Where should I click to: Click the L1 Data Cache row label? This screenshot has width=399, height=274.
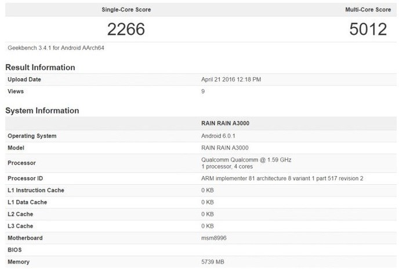[x=27, y=202]
